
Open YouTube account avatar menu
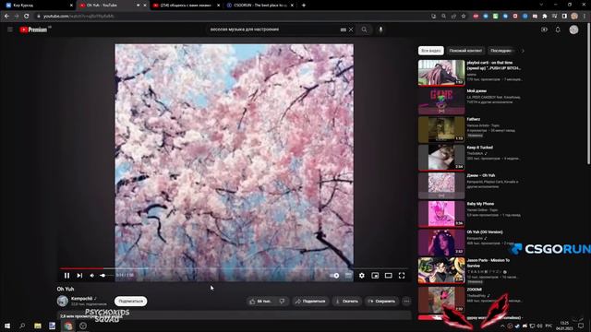(x=573, y=30)
